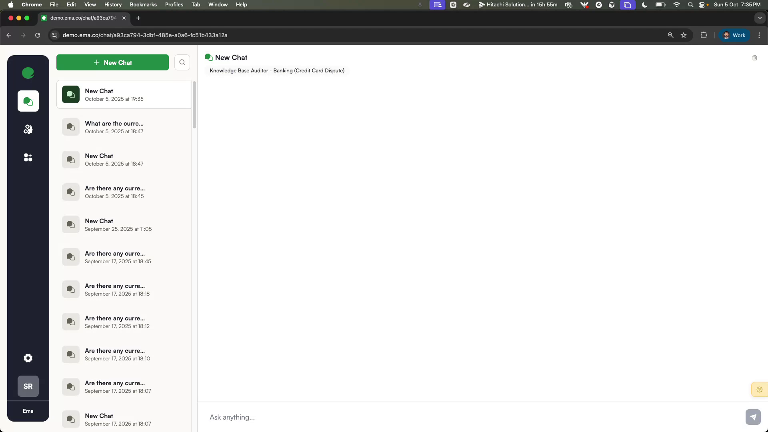Viewport: 768px width, 432px height.
Task: Open chat search with the magnifier icon
Action: pos(182,62)
